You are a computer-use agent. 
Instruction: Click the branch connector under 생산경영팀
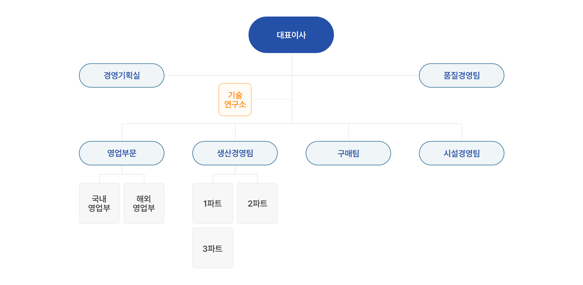(x=235, y=174)
